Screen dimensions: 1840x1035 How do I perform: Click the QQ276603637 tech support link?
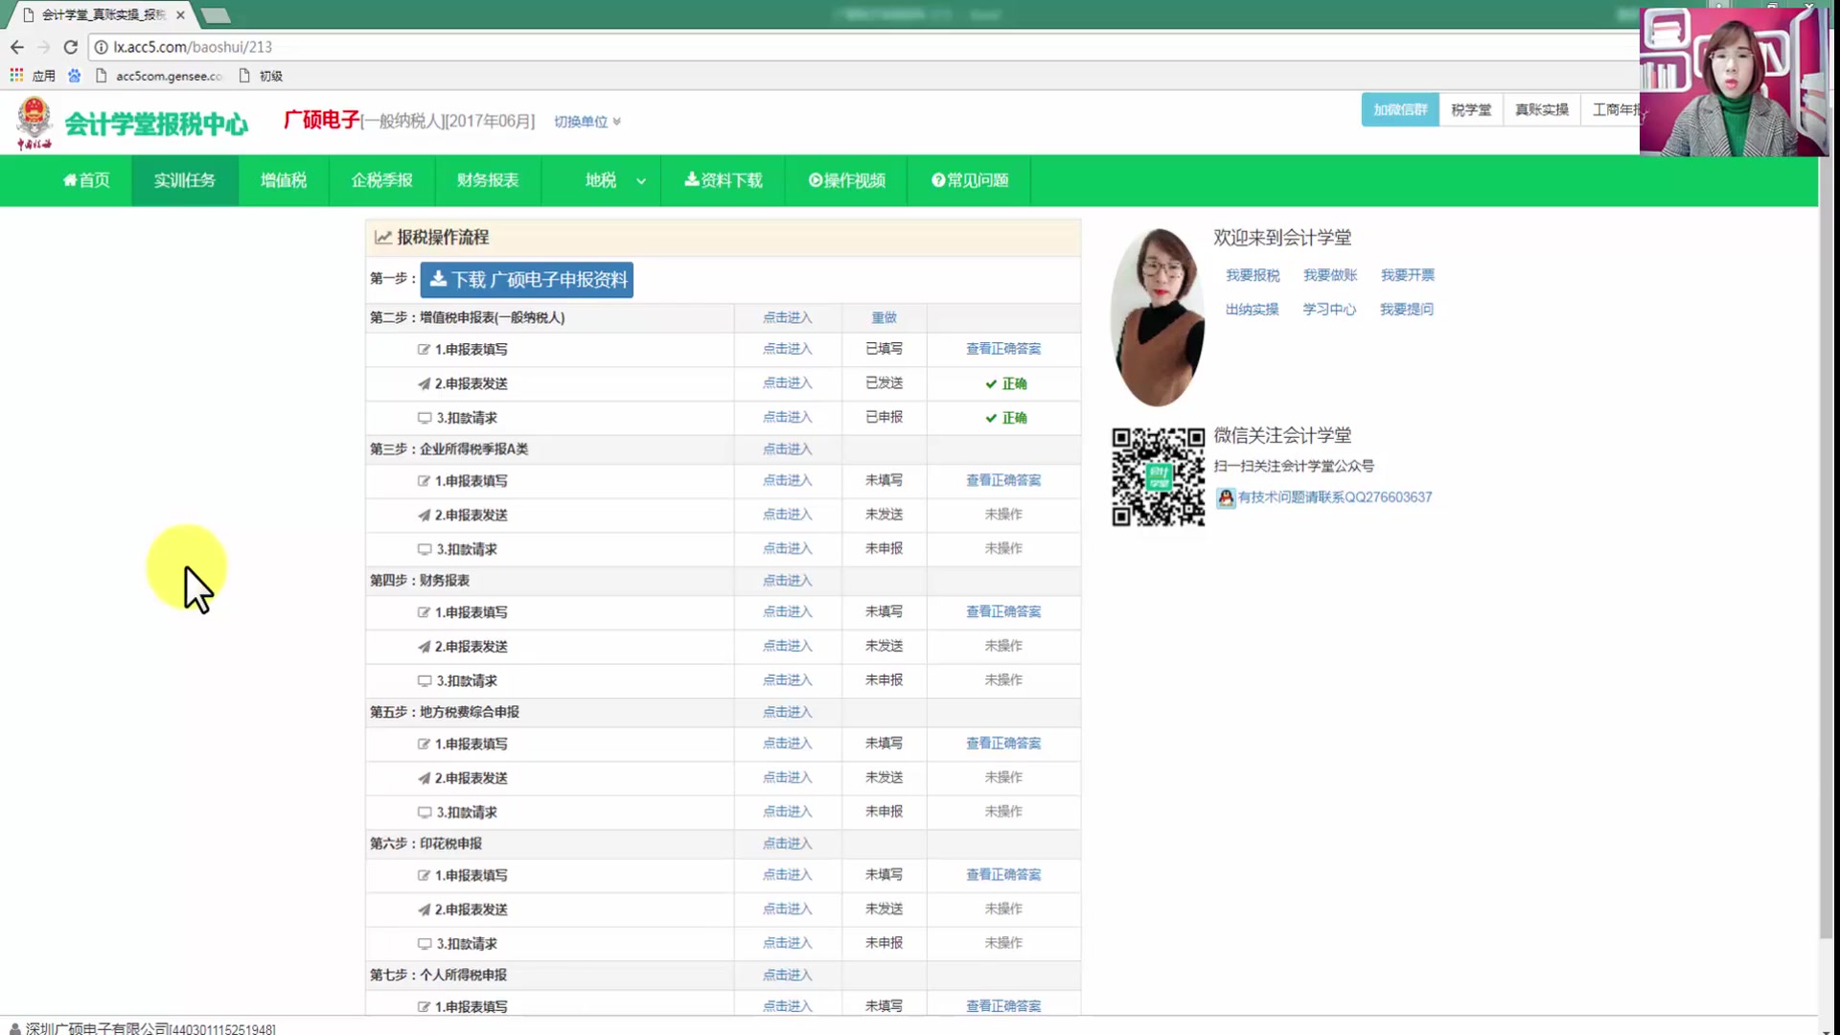pyautogui.click(x=1335, y=497)
